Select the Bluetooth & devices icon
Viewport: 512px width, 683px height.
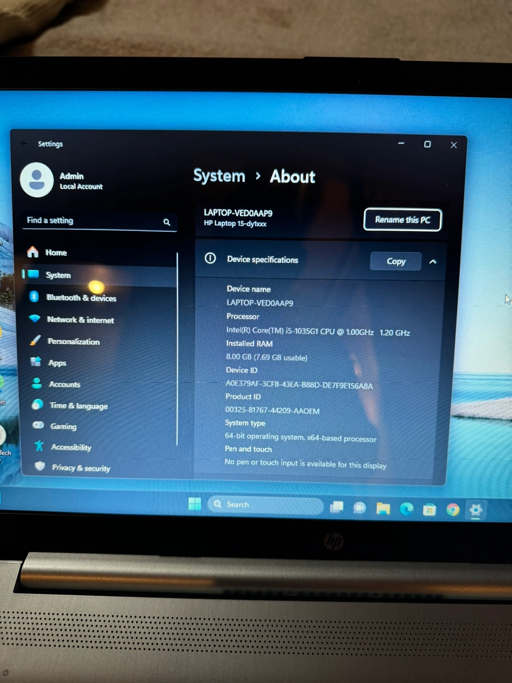click(x=34, y=296)
